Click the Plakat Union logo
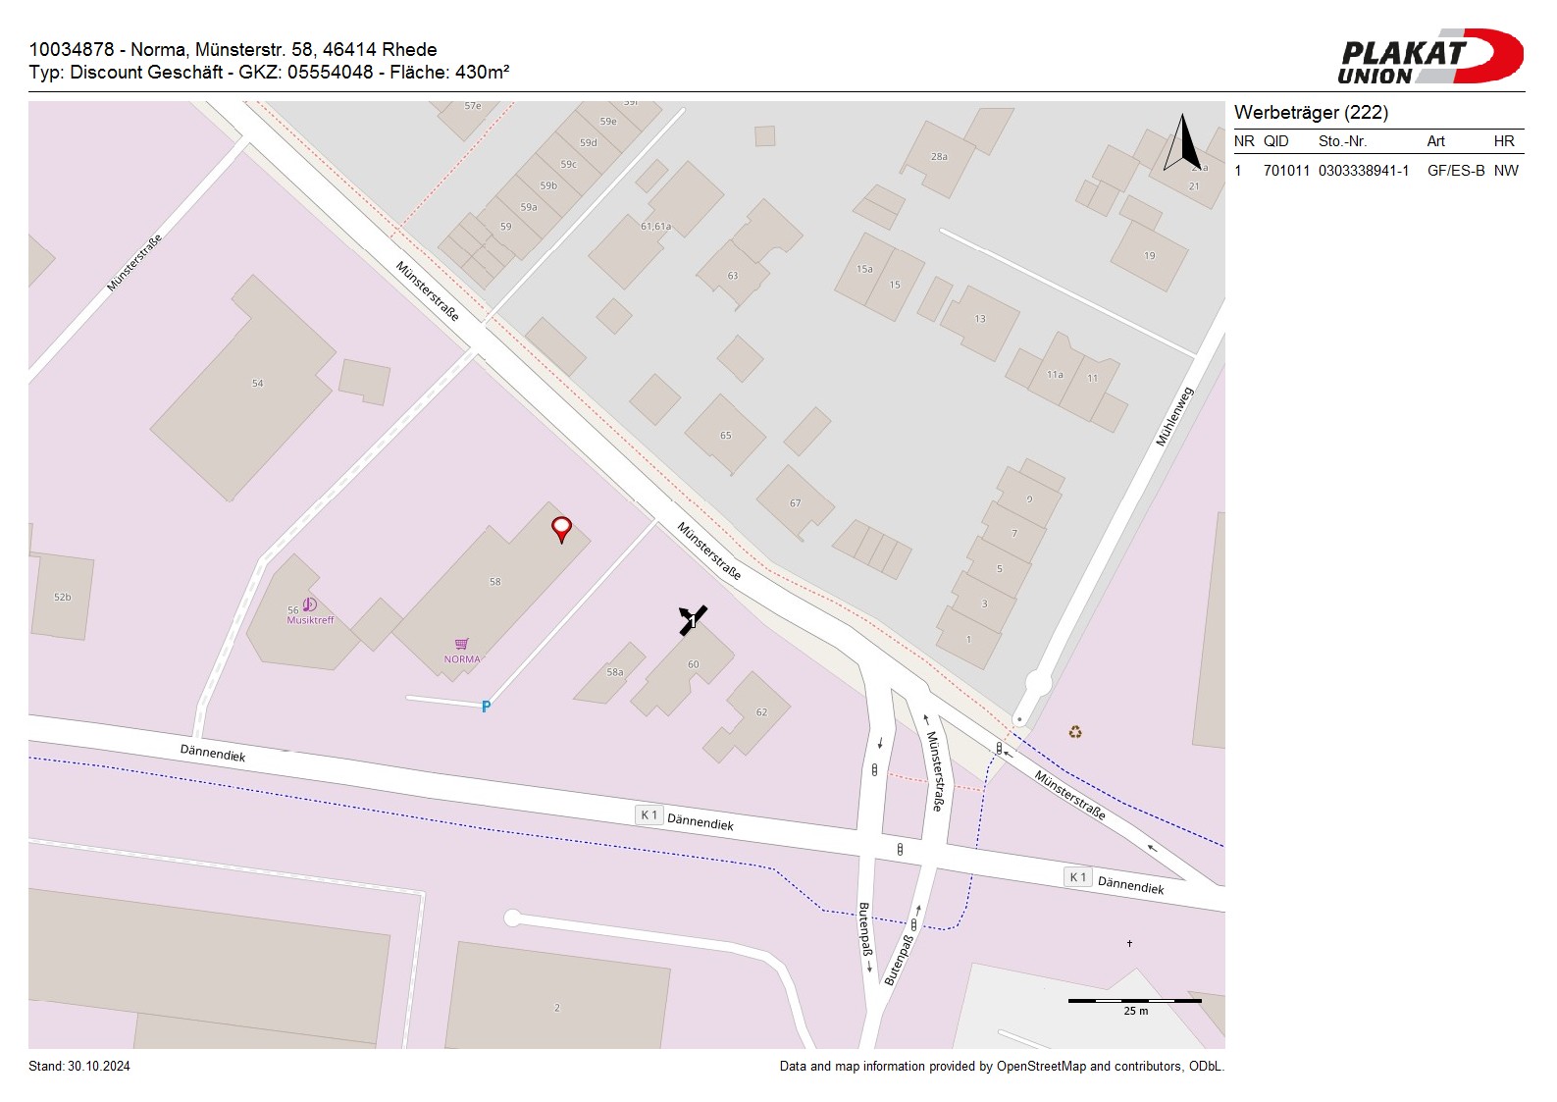Screen dimensions: 1557x1102 [x=1429, y=57]
